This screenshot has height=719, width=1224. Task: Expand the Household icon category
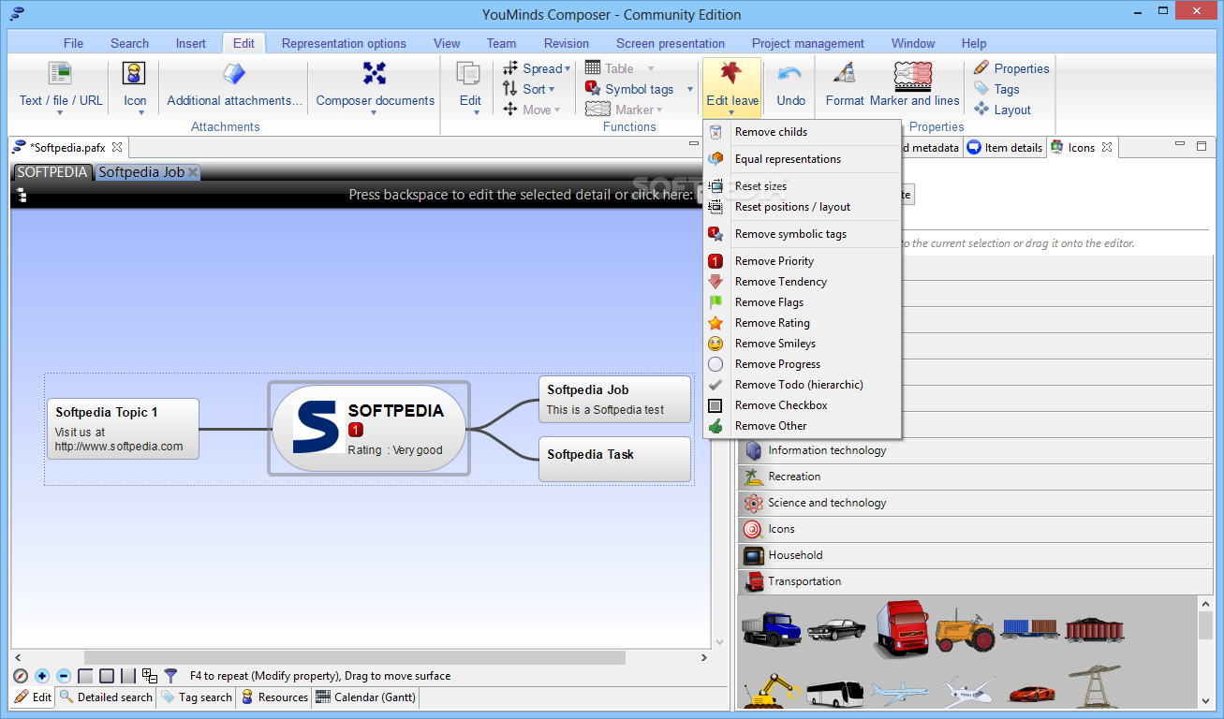(976, 555)
